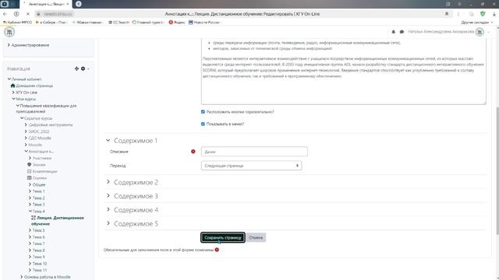
Task: Click the move block icon in Навигация
Action: coord(76,68)
